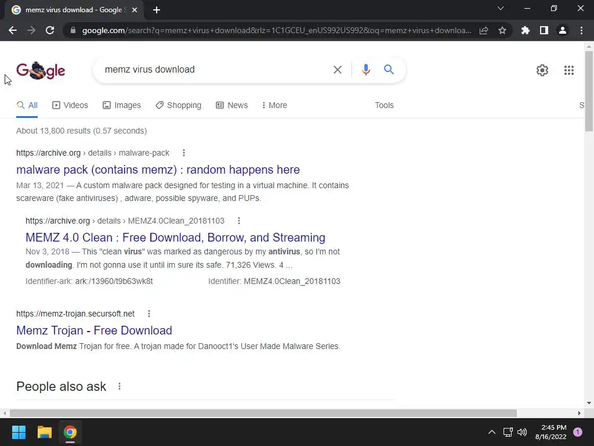The image size is (594, 446).
Task: Click the scroll-right arrow of horizontal scrollbar
Action: tap(579, 413)
